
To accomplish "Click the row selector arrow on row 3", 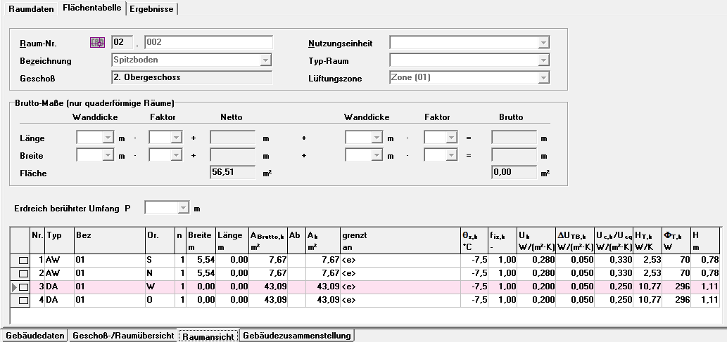I will click(14, 287).
